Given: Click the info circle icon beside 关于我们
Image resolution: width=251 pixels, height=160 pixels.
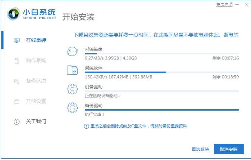Looking at the screenshot, I should pyautogui.click(x=16, y=122).
